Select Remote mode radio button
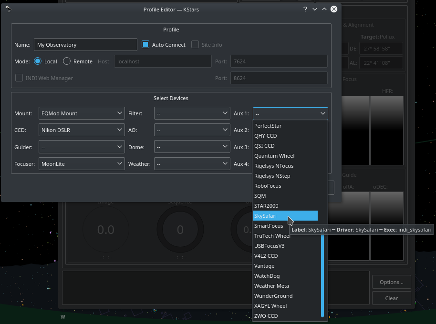This screenshot has width=436, height=324. 67,61
